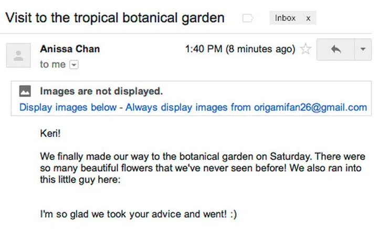This screenshot has width=378, height=229.
Task: Click the "Keri!" greeting line
Action: (x=50, y=133)
